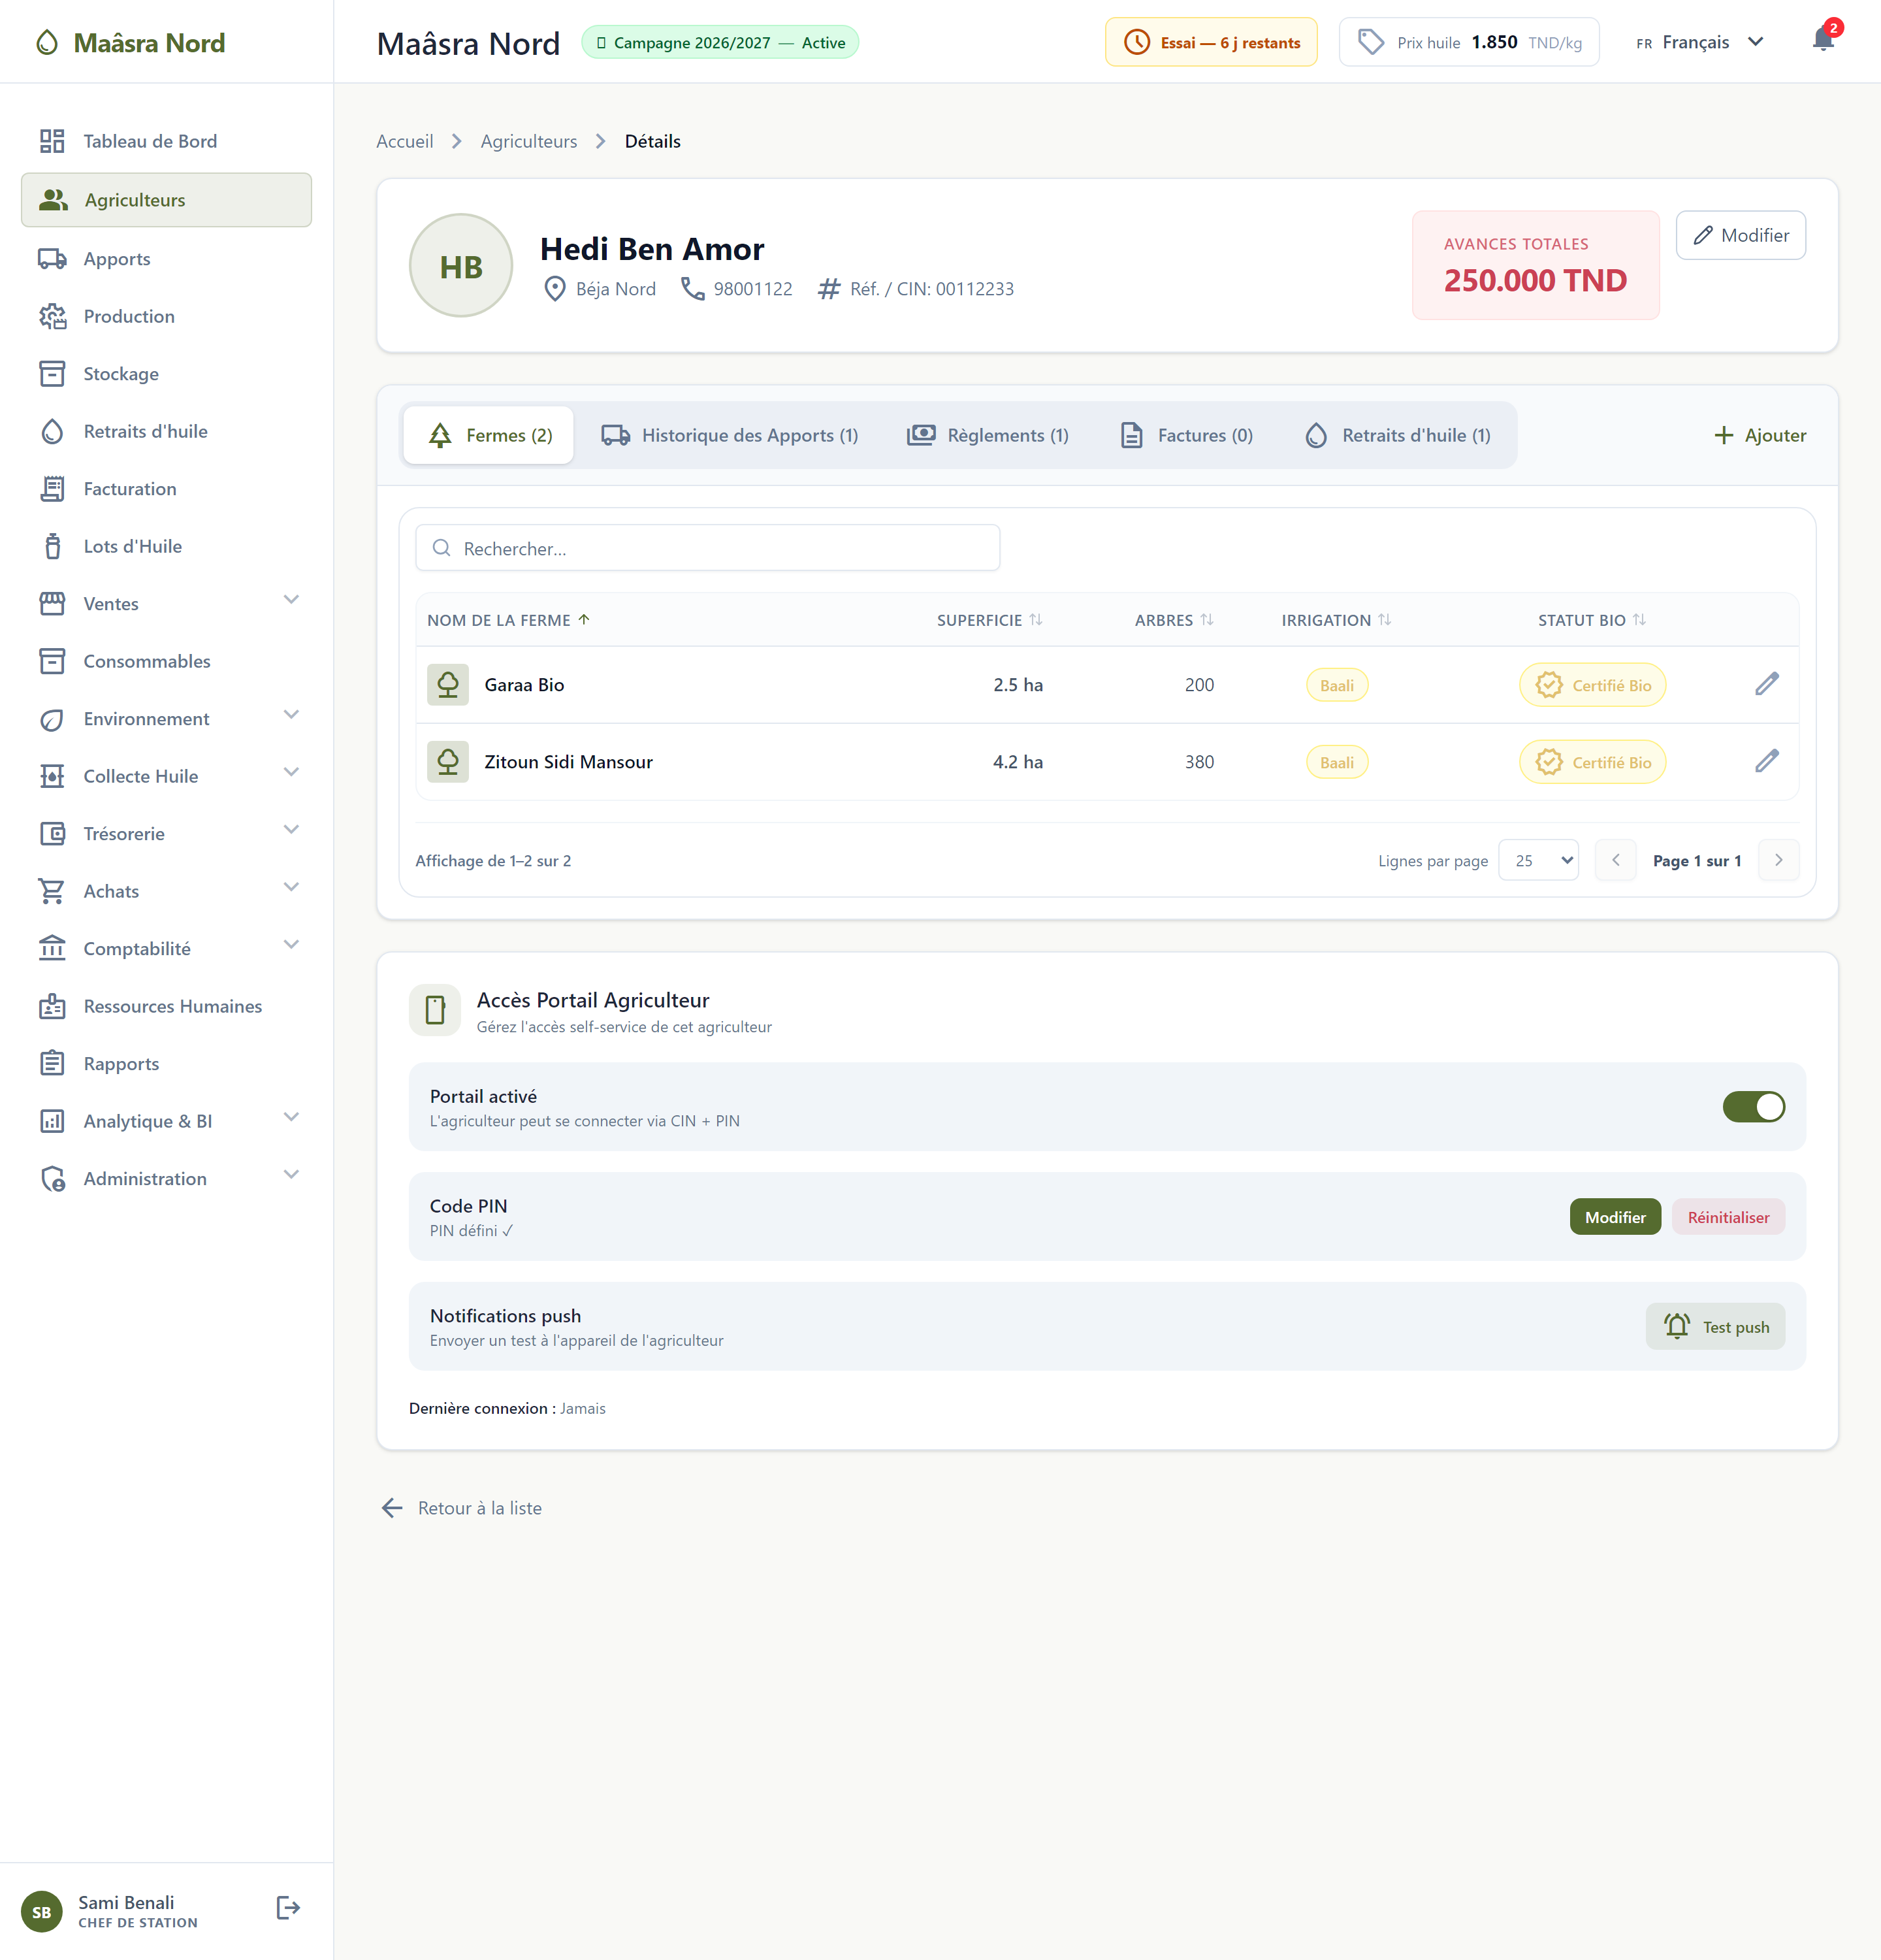
Task: Sort by Nom de la ferme column
Action: (x=509, y=620)
